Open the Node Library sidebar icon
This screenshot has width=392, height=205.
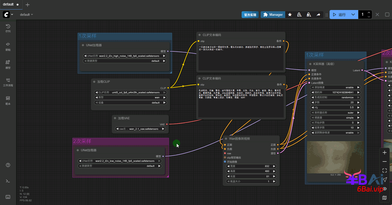point(8,46)
